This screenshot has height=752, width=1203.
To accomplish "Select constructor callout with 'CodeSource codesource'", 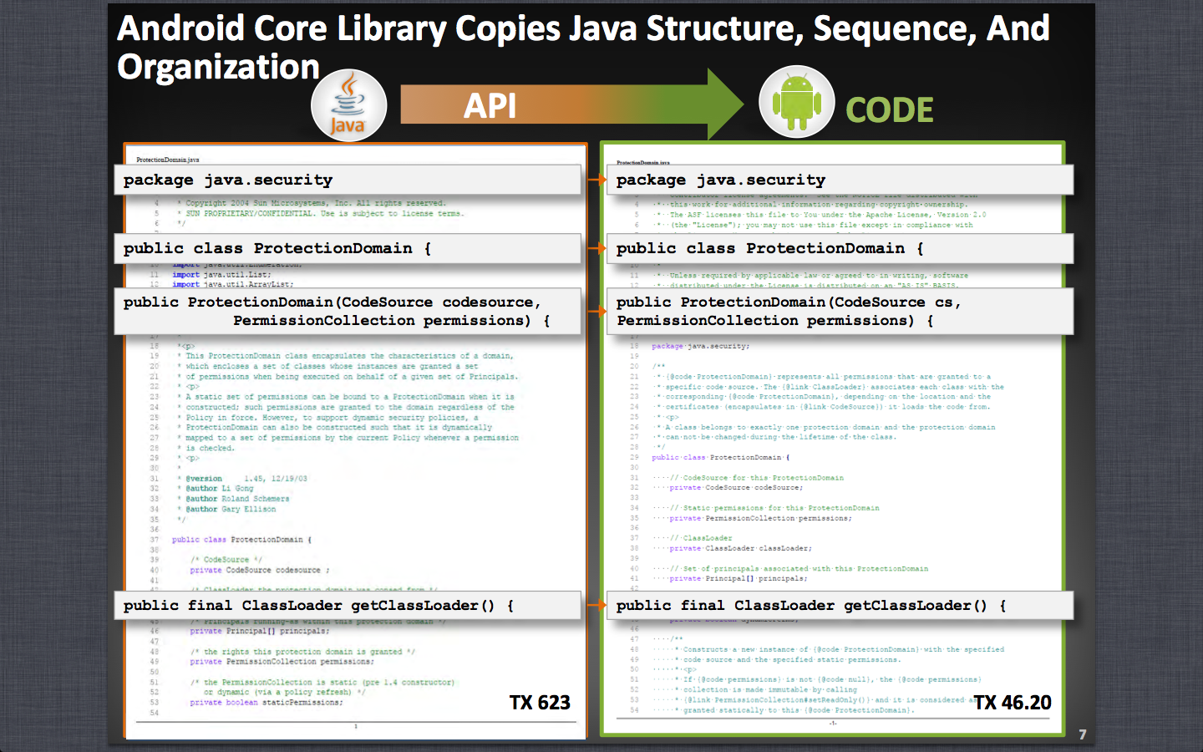I will point(348,311).
